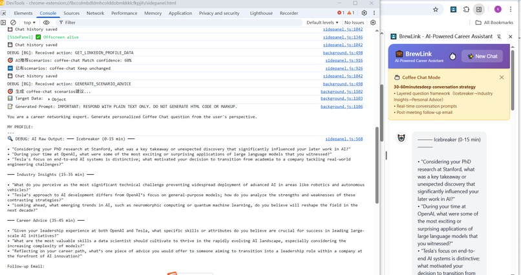This screenshot has width=521, height=275.
Task: Click 'MY PROFILE:' line in console
Action: pyautogui.click(x=20, y=127)
